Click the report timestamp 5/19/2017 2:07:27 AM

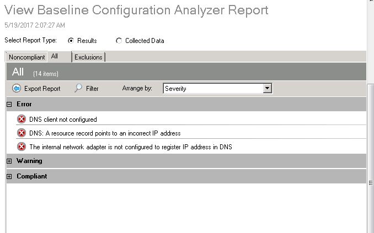click(35, 25)
